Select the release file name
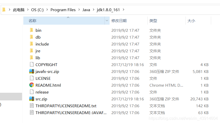The height and width of the screenshot is (123, 220). 42,92
